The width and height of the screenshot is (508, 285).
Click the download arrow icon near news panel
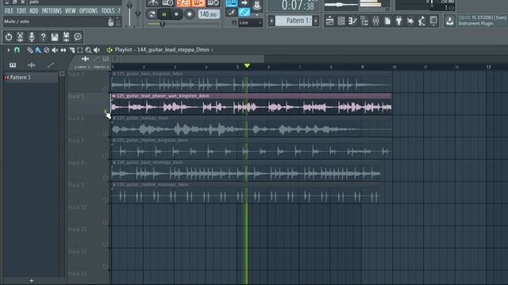click(x=450, y=21)
